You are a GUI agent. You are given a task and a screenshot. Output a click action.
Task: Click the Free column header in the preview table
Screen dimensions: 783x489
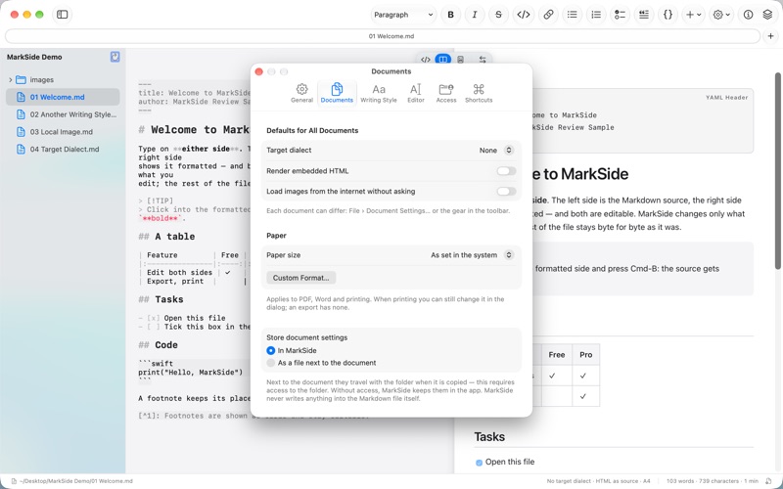pos(556,355)
